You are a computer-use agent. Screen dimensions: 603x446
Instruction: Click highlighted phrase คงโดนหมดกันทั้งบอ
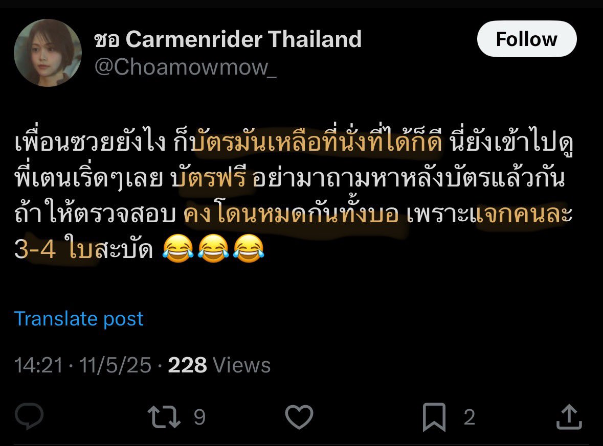(291, 214)
